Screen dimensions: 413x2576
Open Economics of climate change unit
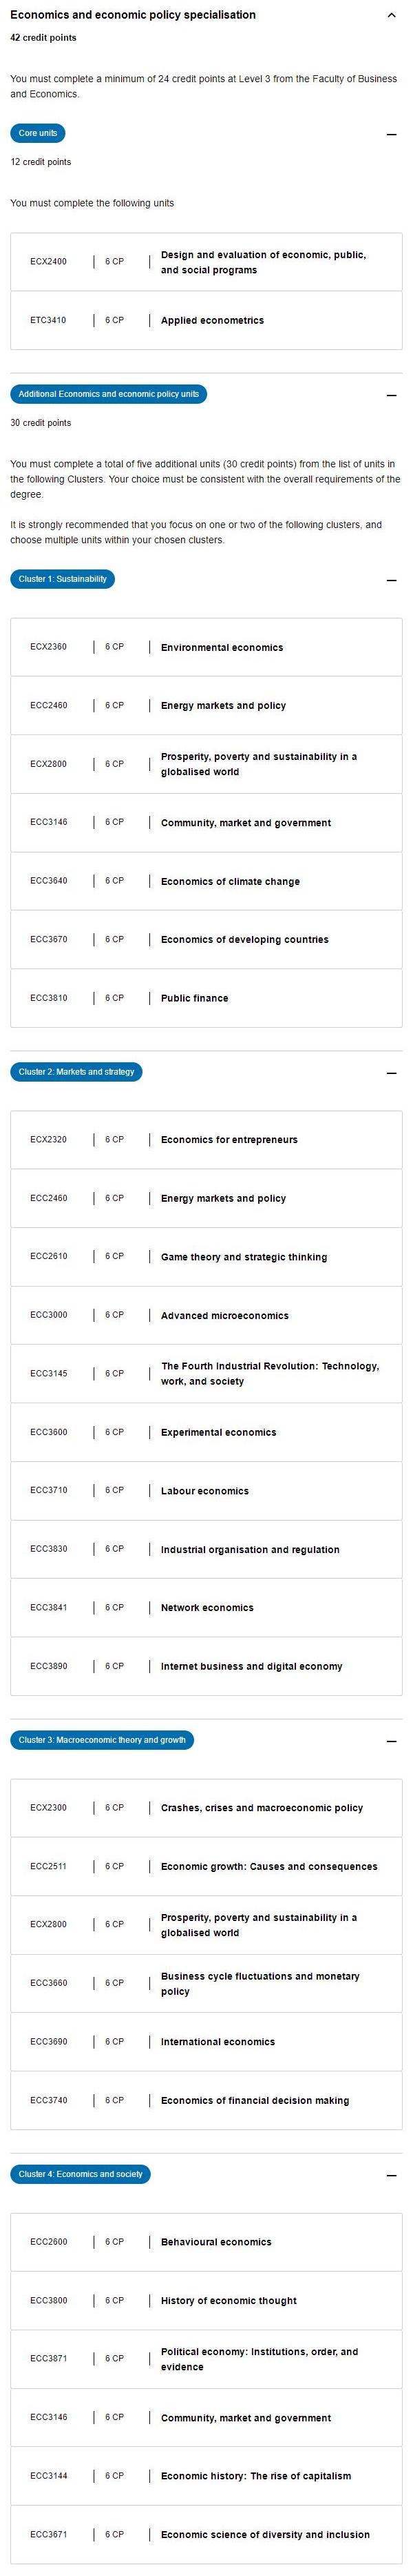[x=206, y=882]
